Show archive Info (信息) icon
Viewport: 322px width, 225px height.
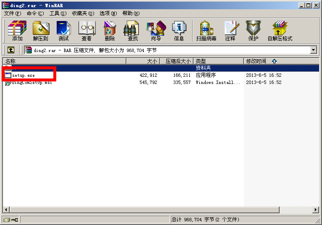point(179,31)
